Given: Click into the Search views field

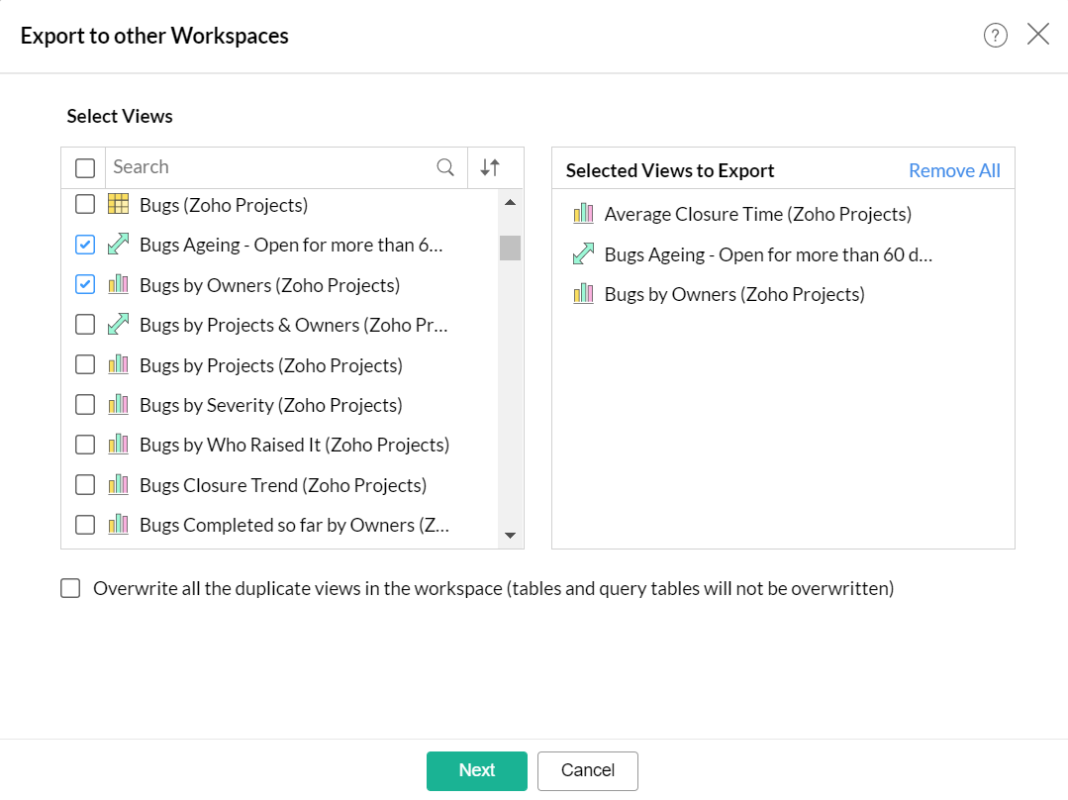Looking at the screenshot, I should [267, 167].
